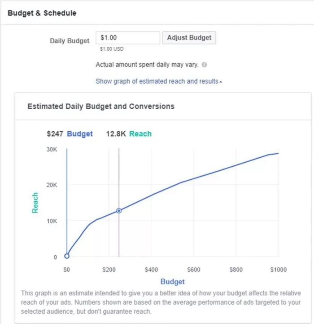Viewport: 314px width, 324px height.
Task: Click the $400 tick on the budget axis
Action: point(151,270)
